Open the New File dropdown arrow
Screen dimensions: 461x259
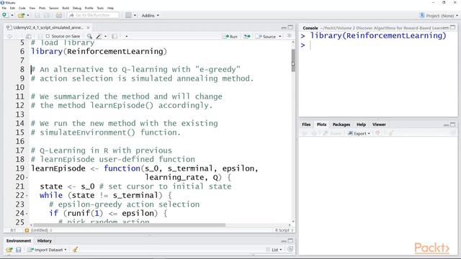(x=12, y=15)
